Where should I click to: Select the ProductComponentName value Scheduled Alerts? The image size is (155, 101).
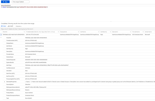[x=29, y=95]
